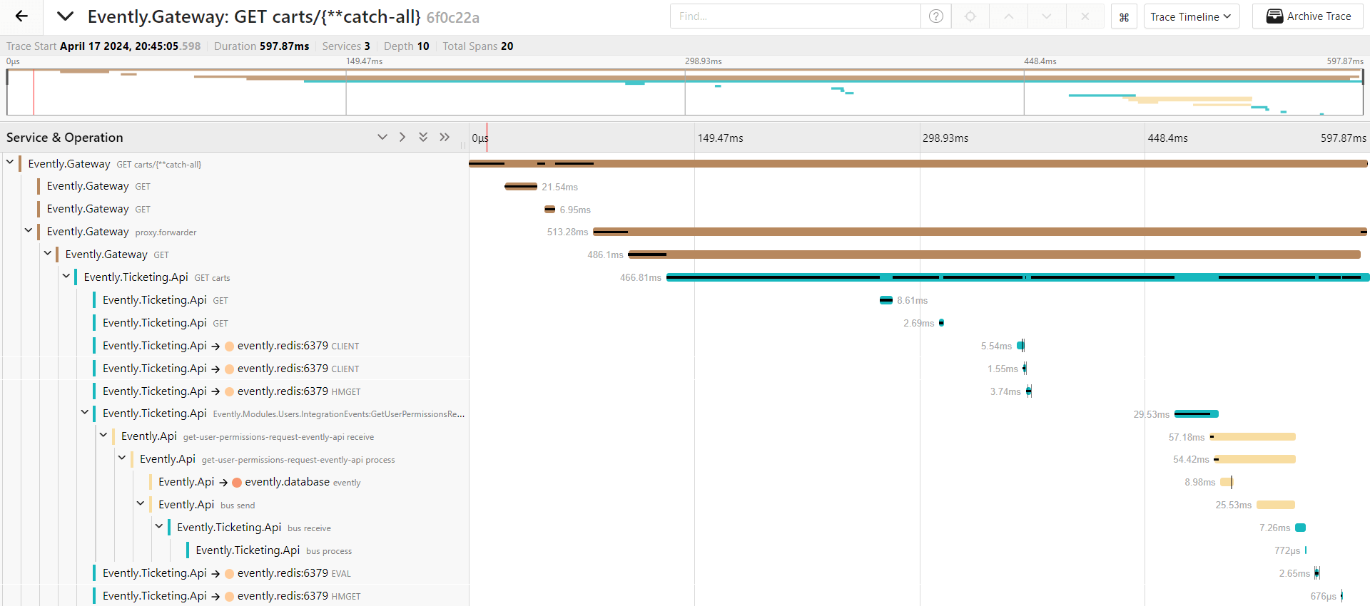
Task: Collapse all spans double-right chevron
Action: [445, 137]
